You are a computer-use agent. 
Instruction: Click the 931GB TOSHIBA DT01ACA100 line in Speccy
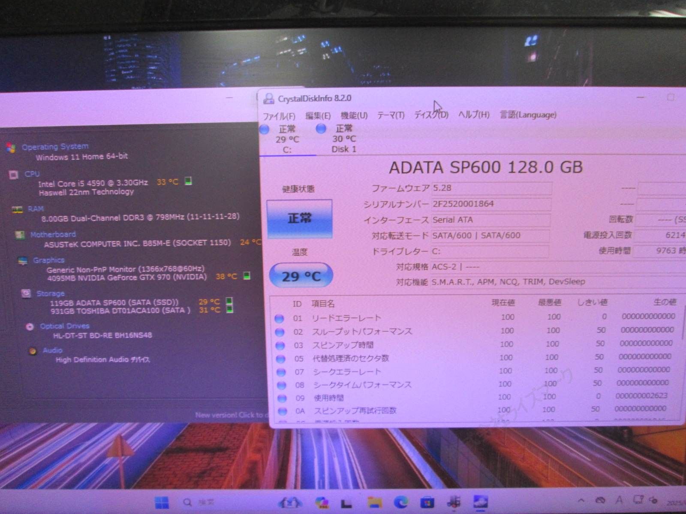(120, 310)
